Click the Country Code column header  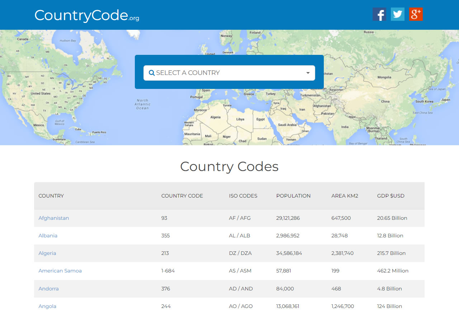coord(182,196)
